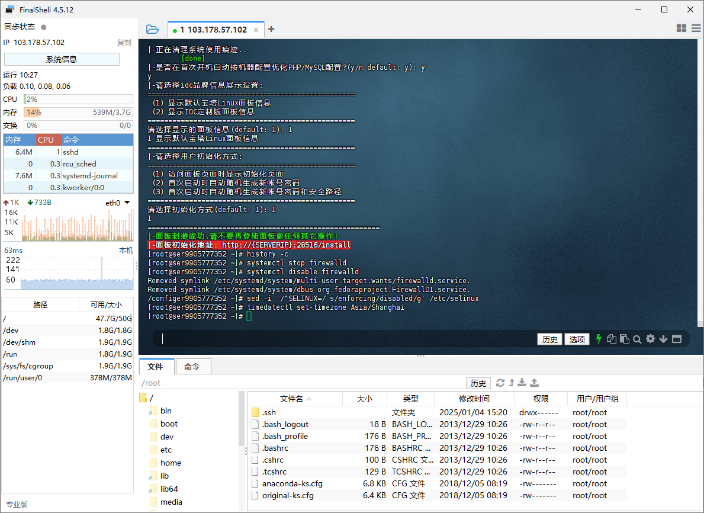Toggle terminal fullscreen window icon

point(677,339)
